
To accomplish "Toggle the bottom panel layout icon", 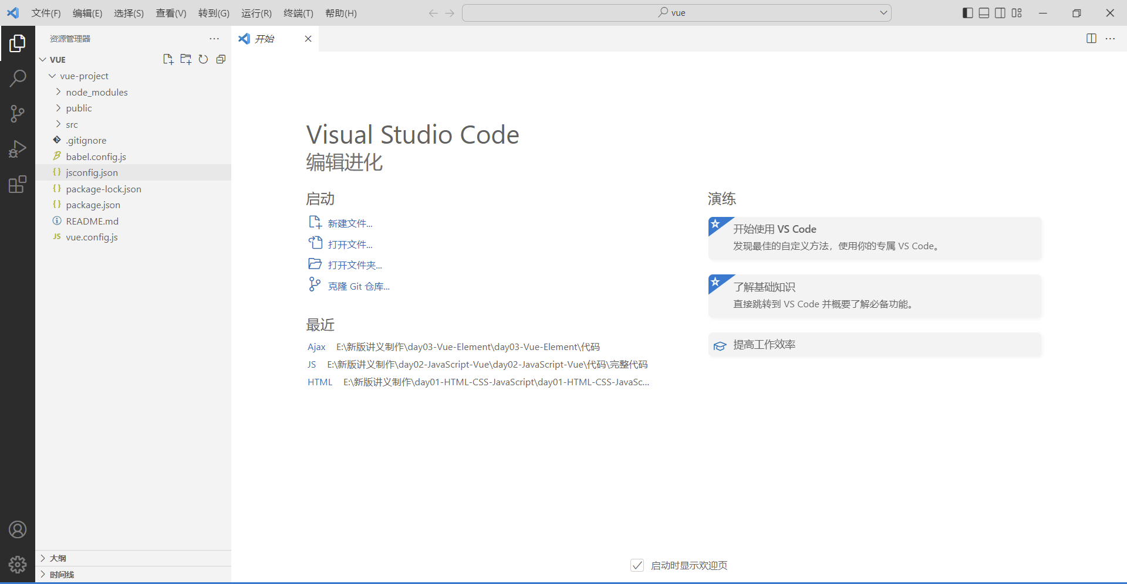I will tap(984, 13).
